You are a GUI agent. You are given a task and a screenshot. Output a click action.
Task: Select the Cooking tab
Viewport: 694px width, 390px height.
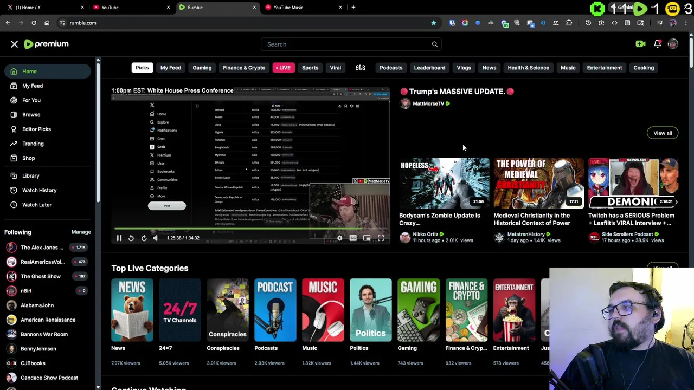644,68
